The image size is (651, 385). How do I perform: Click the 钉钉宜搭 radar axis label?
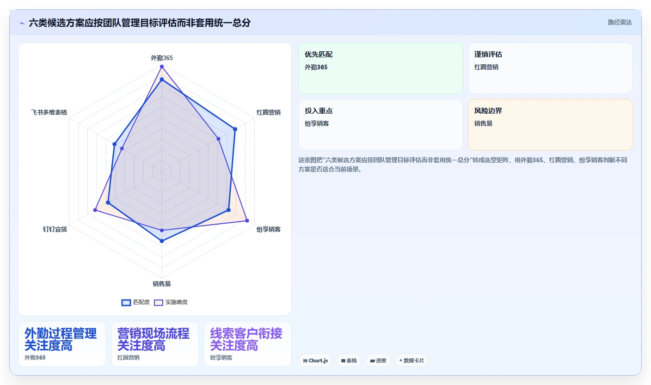click(x=55, y=229)
